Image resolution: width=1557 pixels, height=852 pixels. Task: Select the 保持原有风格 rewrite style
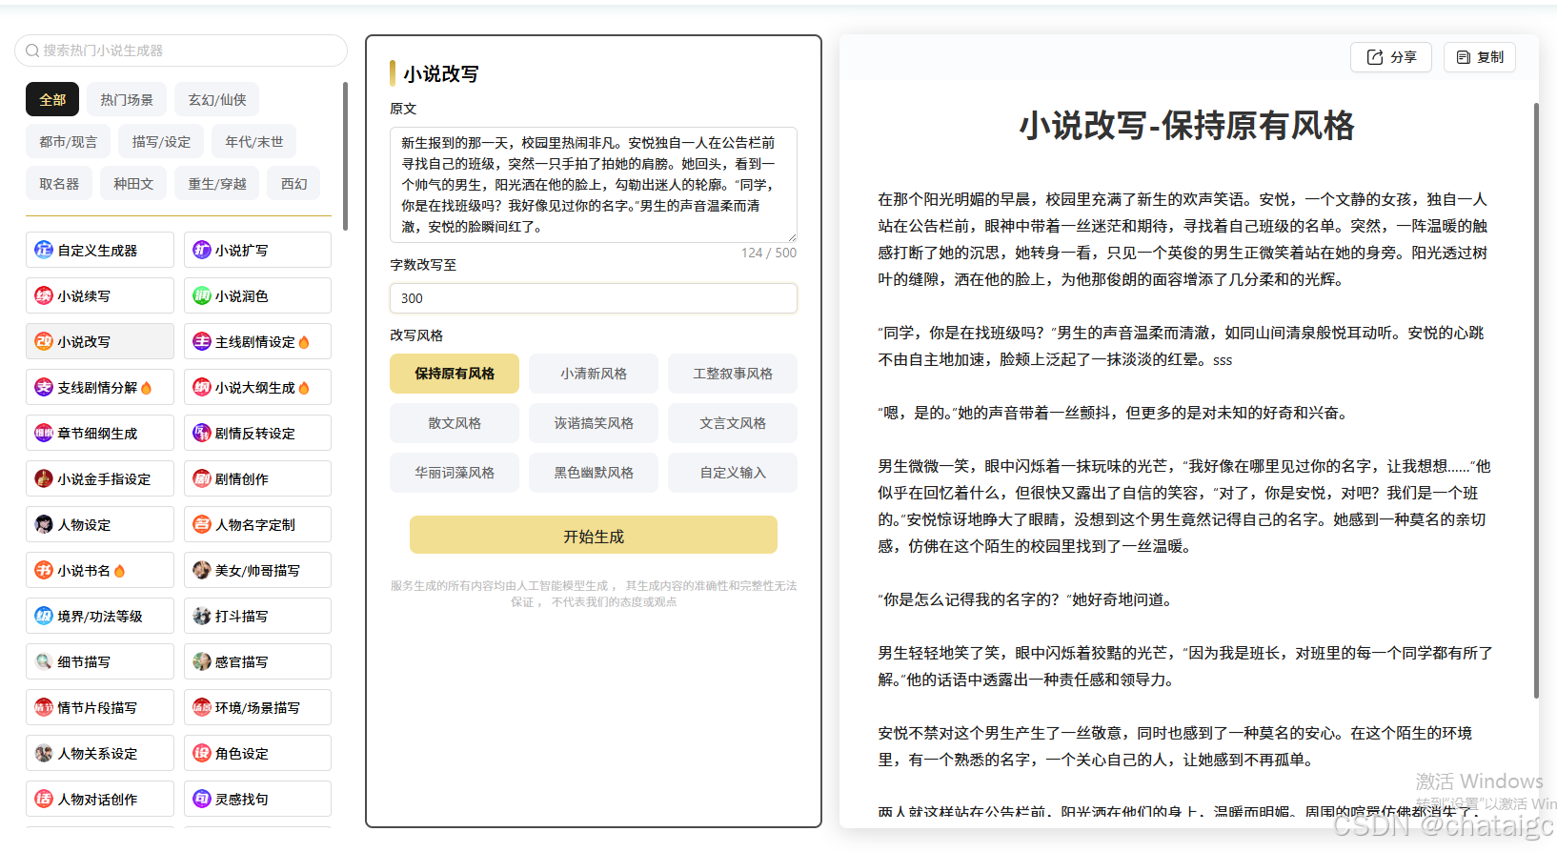(455, 374)
